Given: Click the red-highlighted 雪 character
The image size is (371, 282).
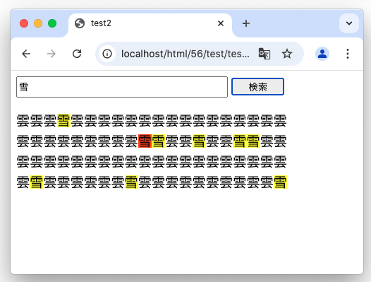Looking at the screenshot, I should [145, 141].
